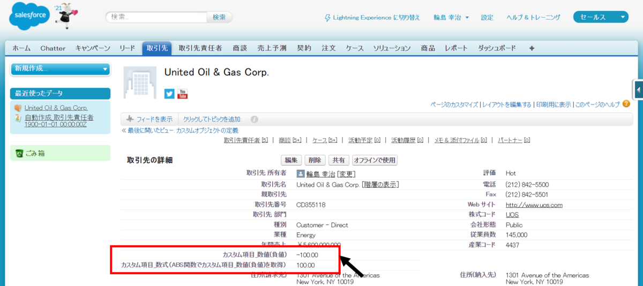The height and width of the screenshot is (286, 643).
Task: Click the orange help question mark icon
Action: click(626, 104)
